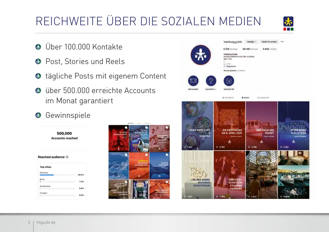Open Der Klassiker aus Hamburg post
Image resolution: width=329 pixels, height=232 pixels.
pos(160,189)
